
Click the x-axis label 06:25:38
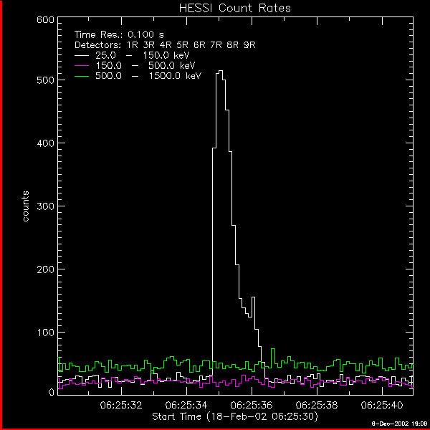point(317,405)
